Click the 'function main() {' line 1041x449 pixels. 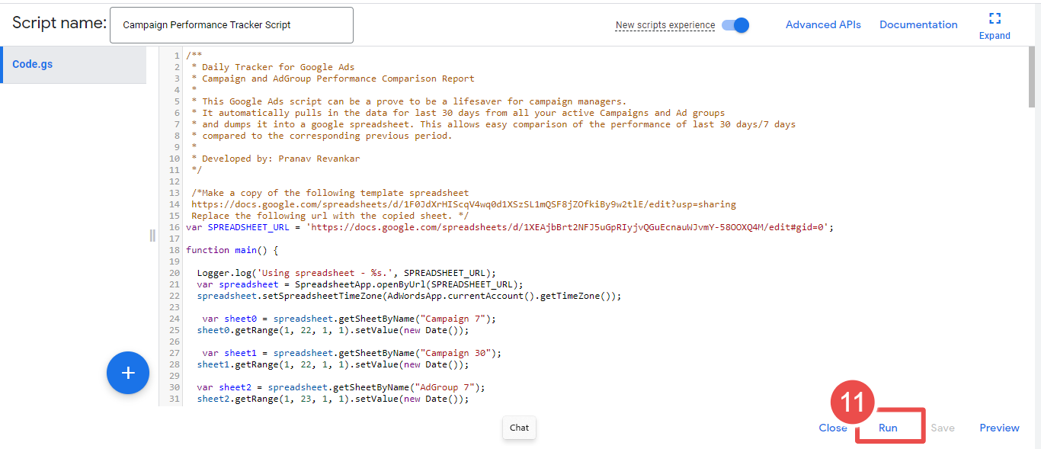(232, 250)
